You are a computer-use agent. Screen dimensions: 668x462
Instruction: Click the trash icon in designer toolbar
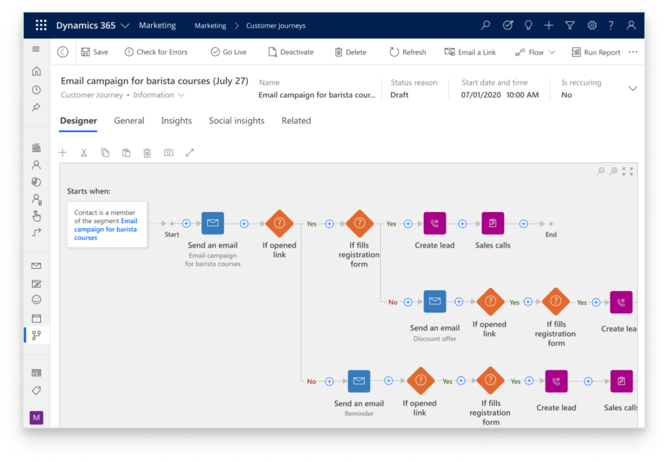point(147,153)
